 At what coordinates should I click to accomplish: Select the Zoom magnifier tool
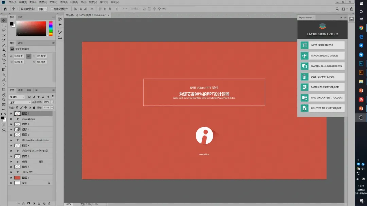click(4, 100)
